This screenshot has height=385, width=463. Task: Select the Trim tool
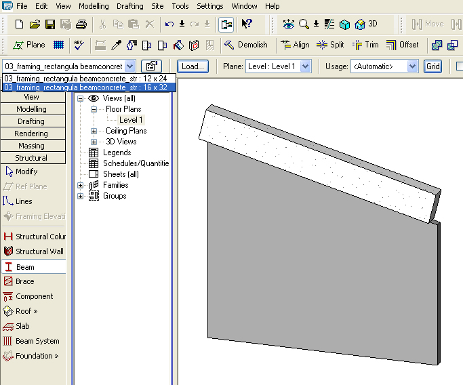click(x=365, y=45)
